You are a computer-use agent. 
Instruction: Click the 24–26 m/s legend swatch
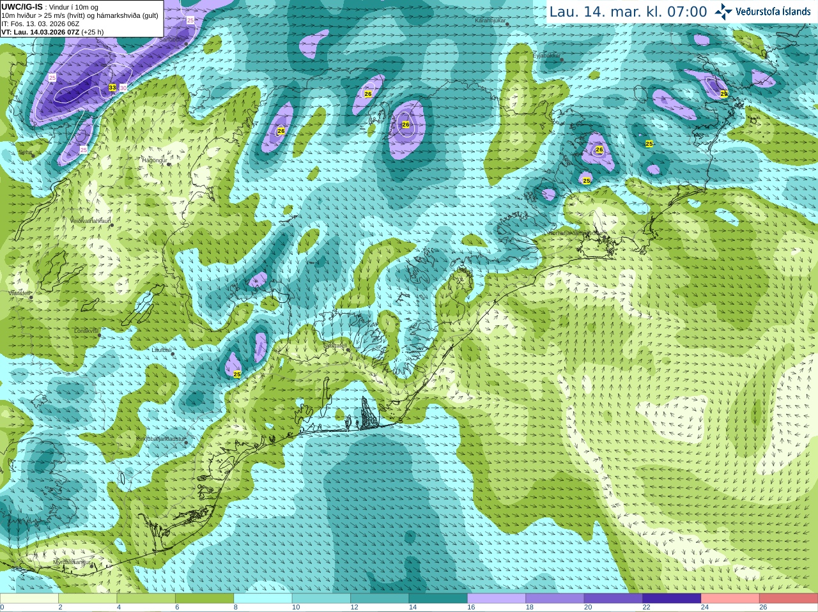(730, 599)
